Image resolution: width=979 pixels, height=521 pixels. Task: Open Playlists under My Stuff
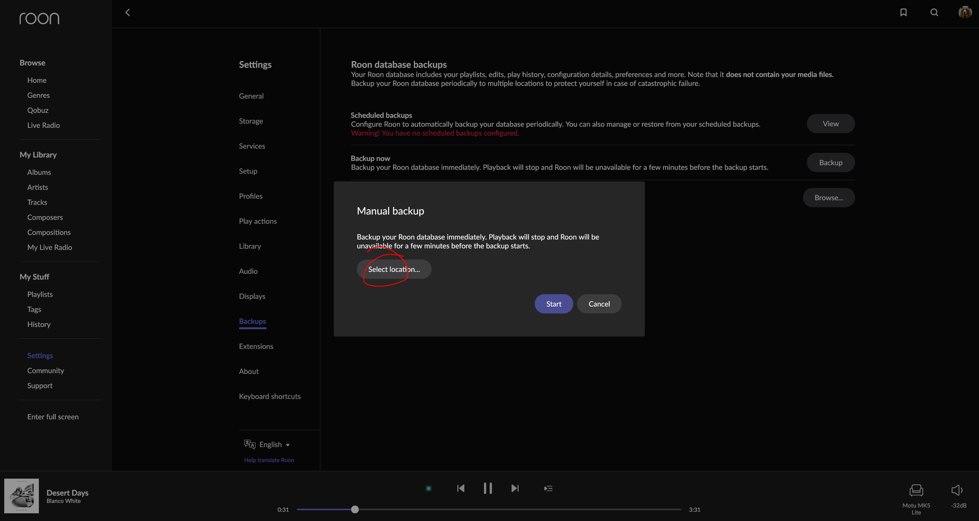[40, 294]
